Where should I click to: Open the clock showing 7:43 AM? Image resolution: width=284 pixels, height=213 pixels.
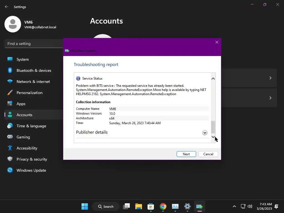pos(264,206)
